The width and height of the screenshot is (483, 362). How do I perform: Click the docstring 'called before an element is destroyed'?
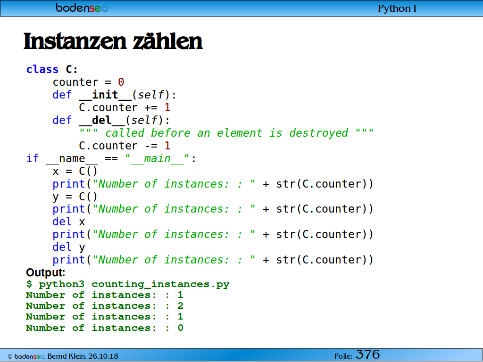[x=226, y=133]
